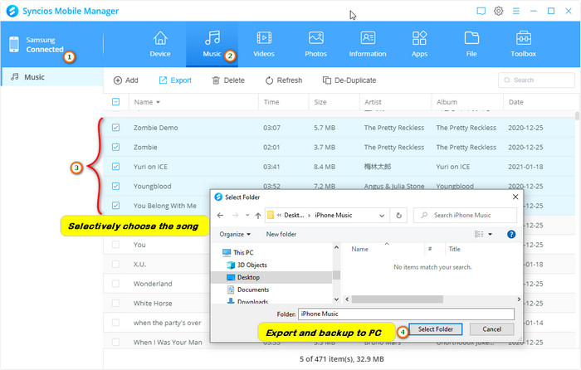Uncheck the Zombie Demo checkbox

tap(115, 128)
